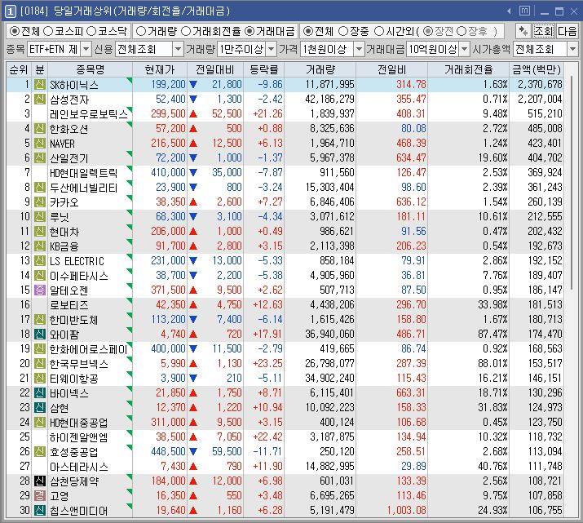Sort by 금액(백만) column header
Screen dimensions: 583x523
pos(537,69)
